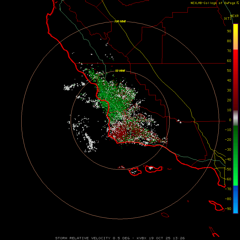
Task: Click the positive 50 value on velocity scale
Action: (x=229, y=71)
